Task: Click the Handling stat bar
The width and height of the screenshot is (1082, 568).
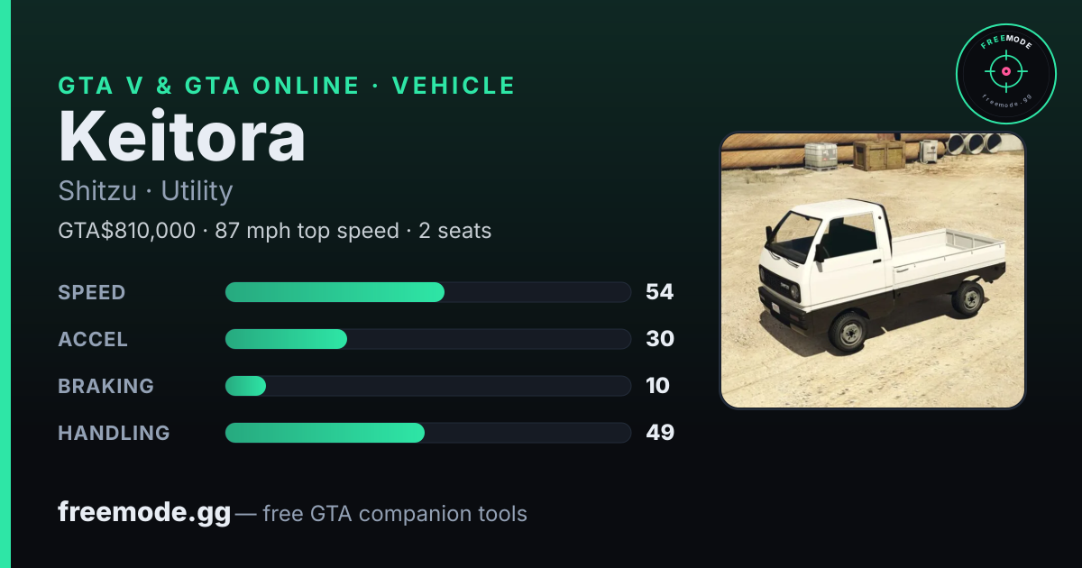Action: (427, 433)
